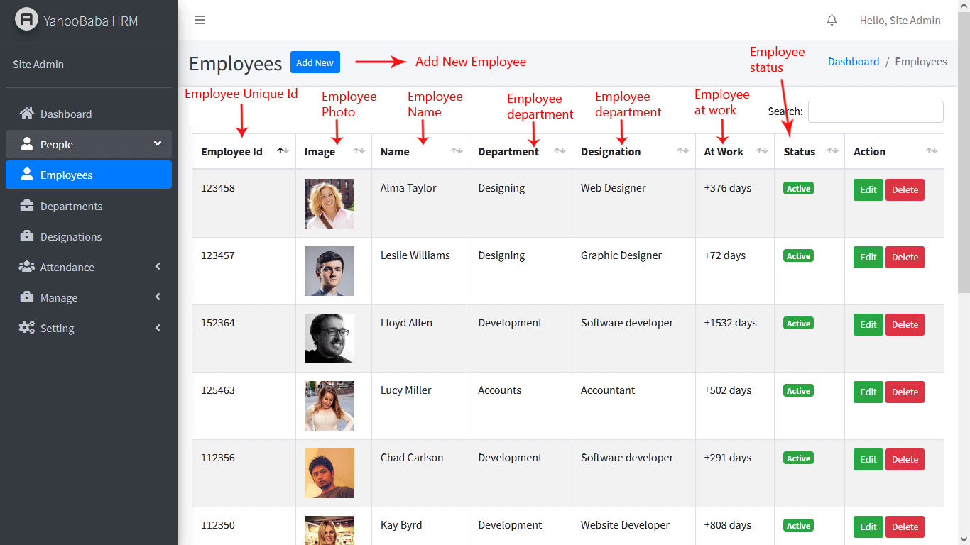
Task: Expand the Attendance submenu chevron
Action: tap(158, 267)
